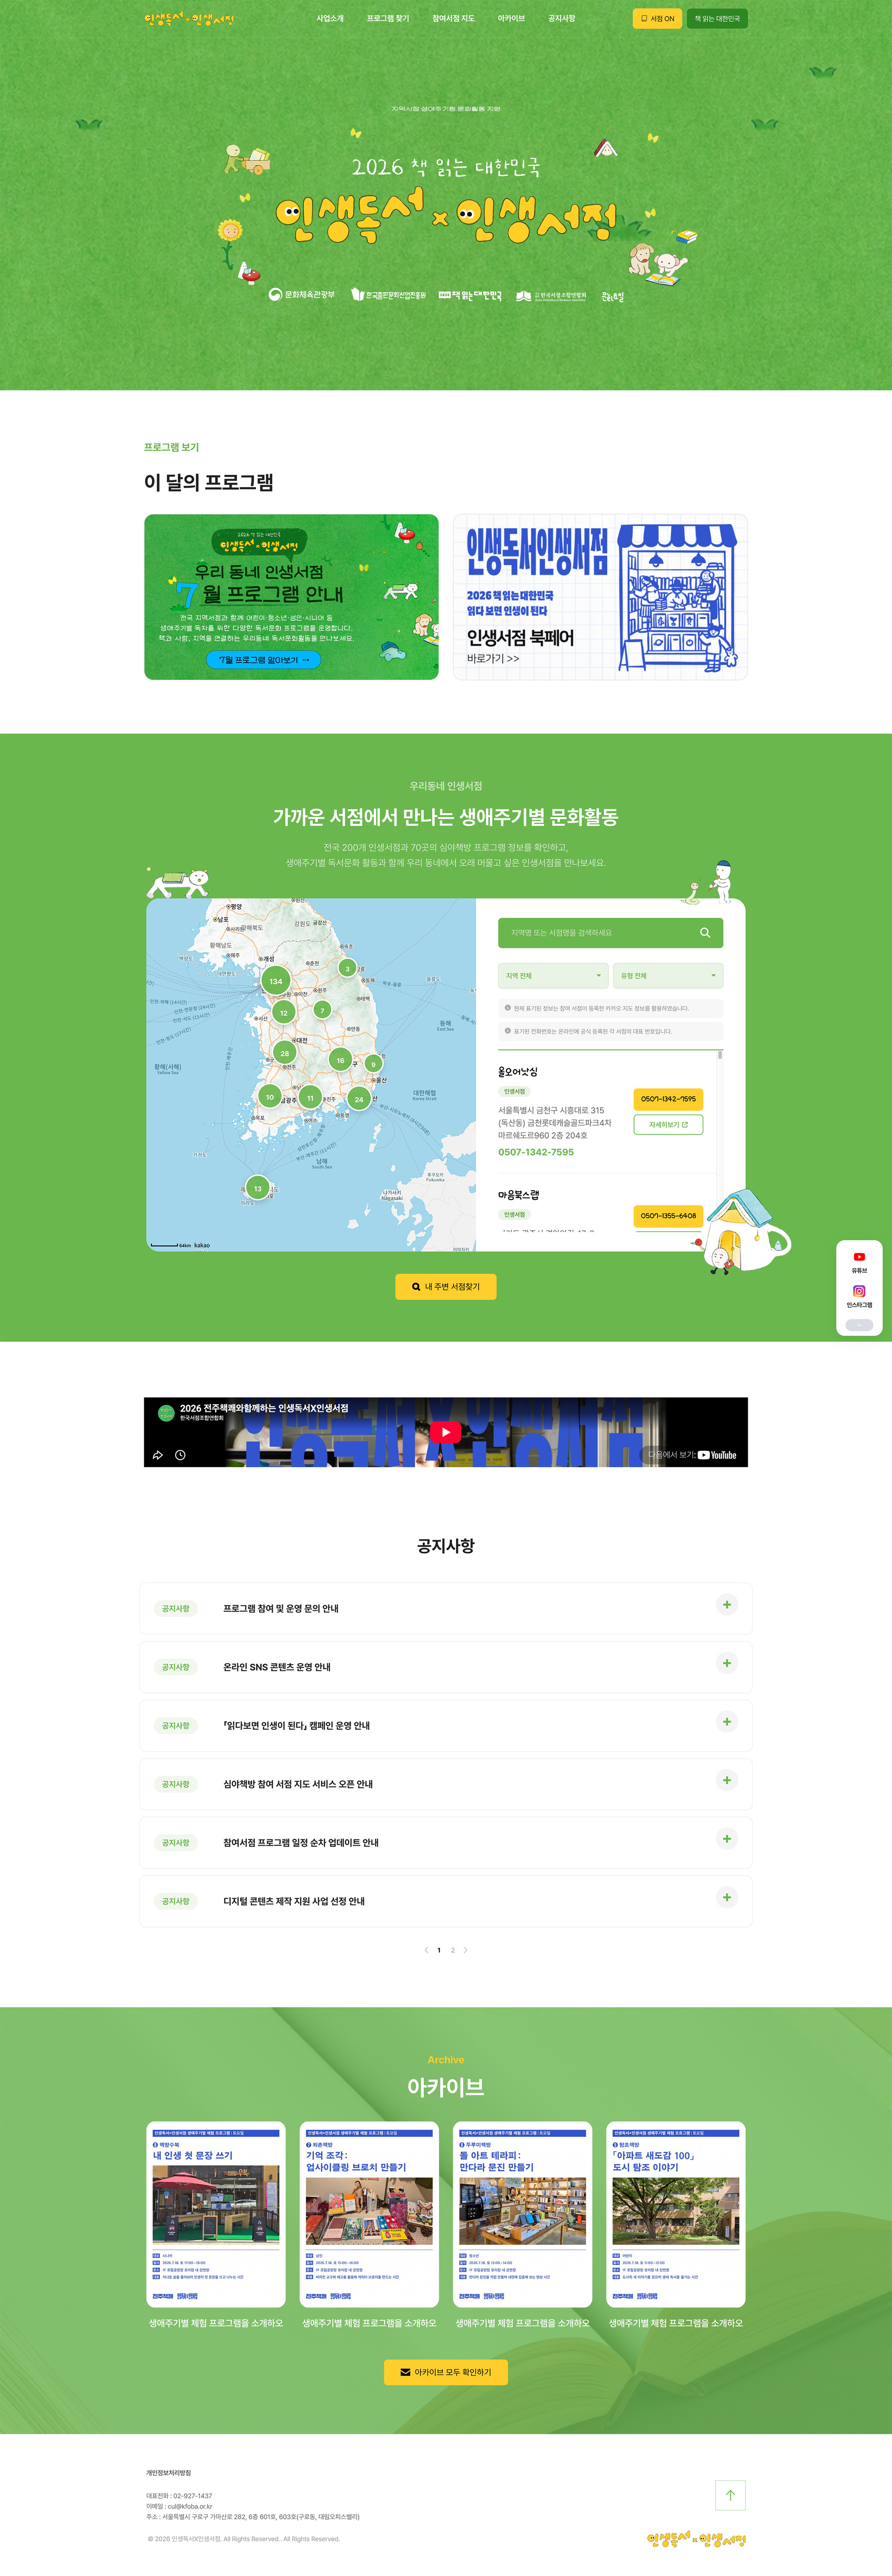The height and width of the screenshot is (2576, 892).
Task: Go to next notices page arrow
Action: [465, 1950]
